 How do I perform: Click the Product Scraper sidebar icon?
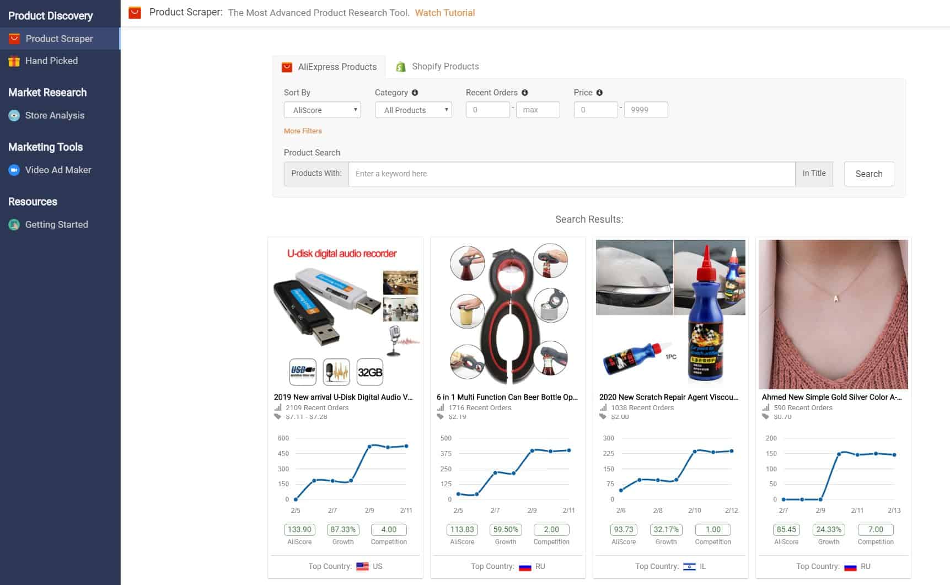tap(14, 39)
